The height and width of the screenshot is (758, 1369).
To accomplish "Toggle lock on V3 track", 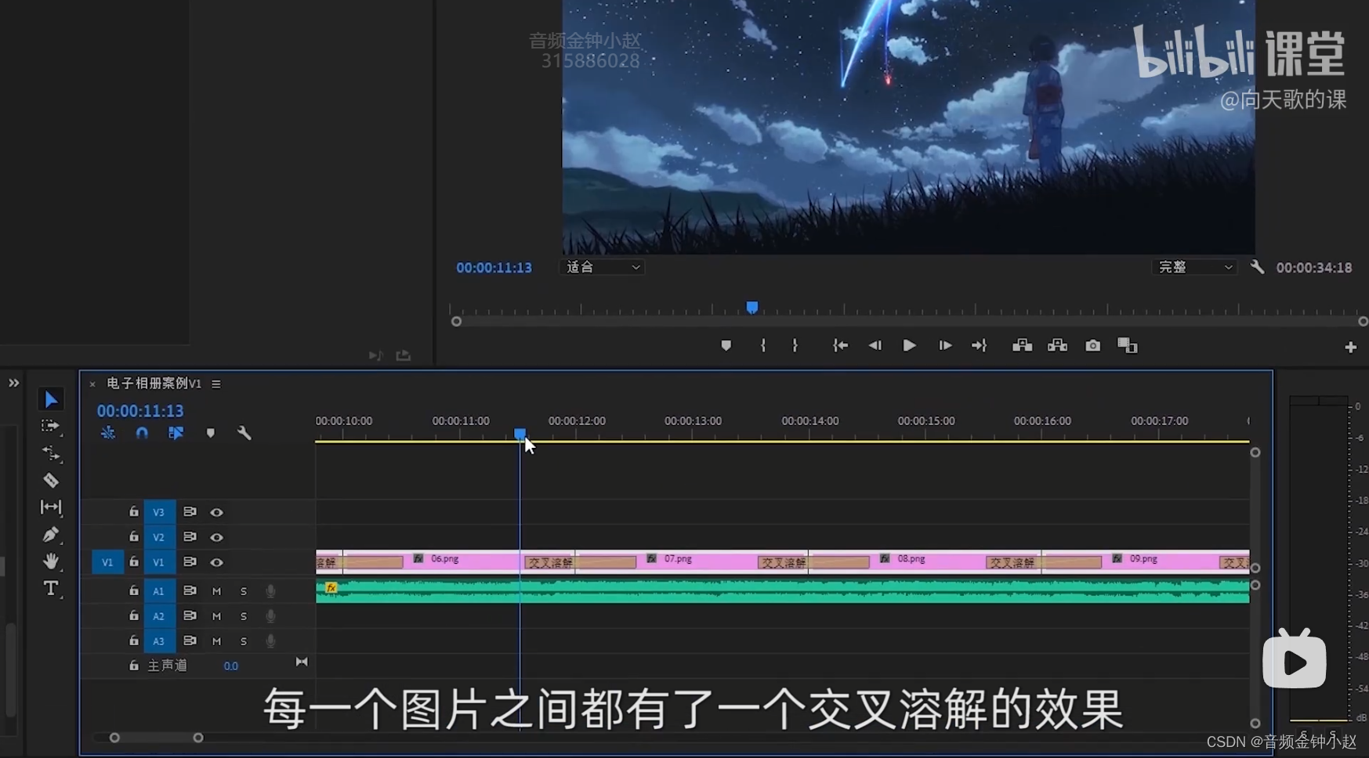I will (x=134, y=511).
